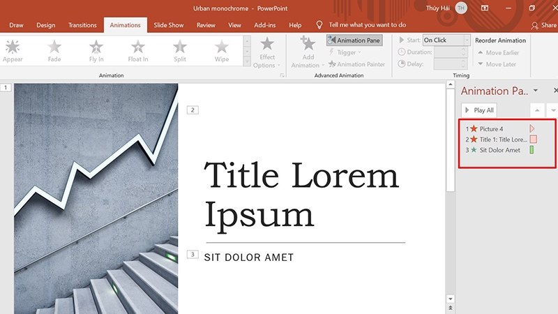This screenshot has height=314, width=558.
Task: Open the Help tab
Action: [295, 25]
